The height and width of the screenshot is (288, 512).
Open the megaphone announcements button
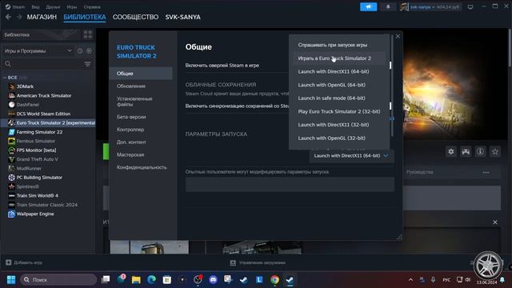point(368,7)
